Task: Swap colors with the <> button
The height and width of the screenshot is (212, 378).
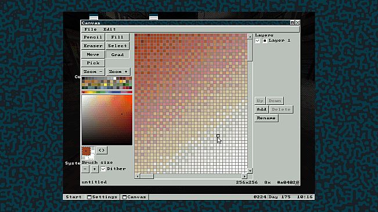Action: 102,150
